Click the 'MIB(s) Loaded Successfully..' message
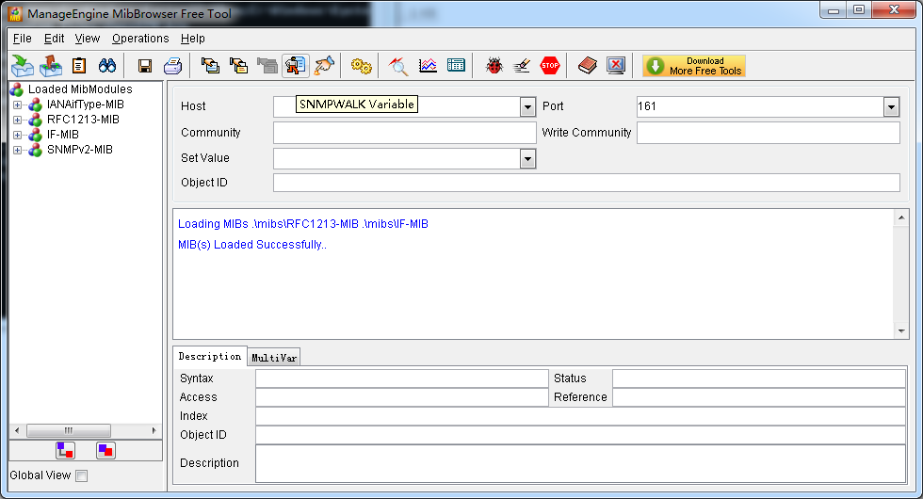This screenshot has height=499, width=923. [x=252, y=245]
